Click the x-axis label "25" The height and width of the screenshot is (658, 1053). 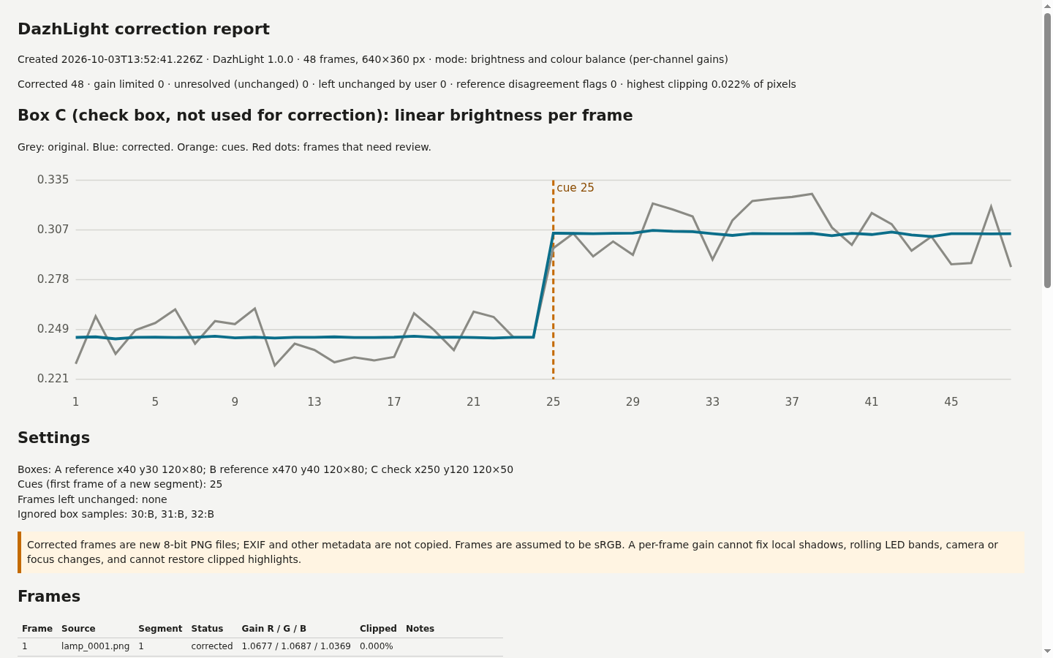(x=553, y=402)
